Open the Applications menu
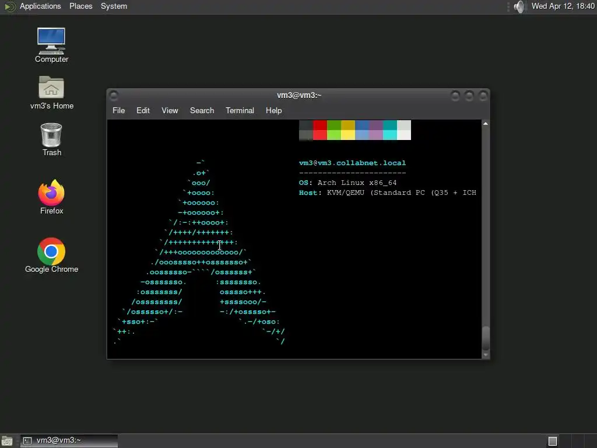 [x=40, y=6]
